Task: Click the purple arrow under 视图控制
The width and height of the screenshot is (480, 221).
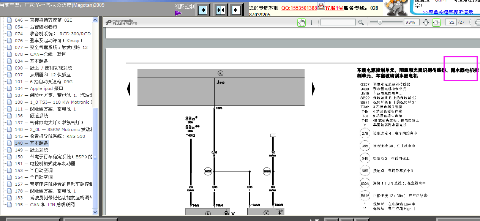Action: coord(178,13)
